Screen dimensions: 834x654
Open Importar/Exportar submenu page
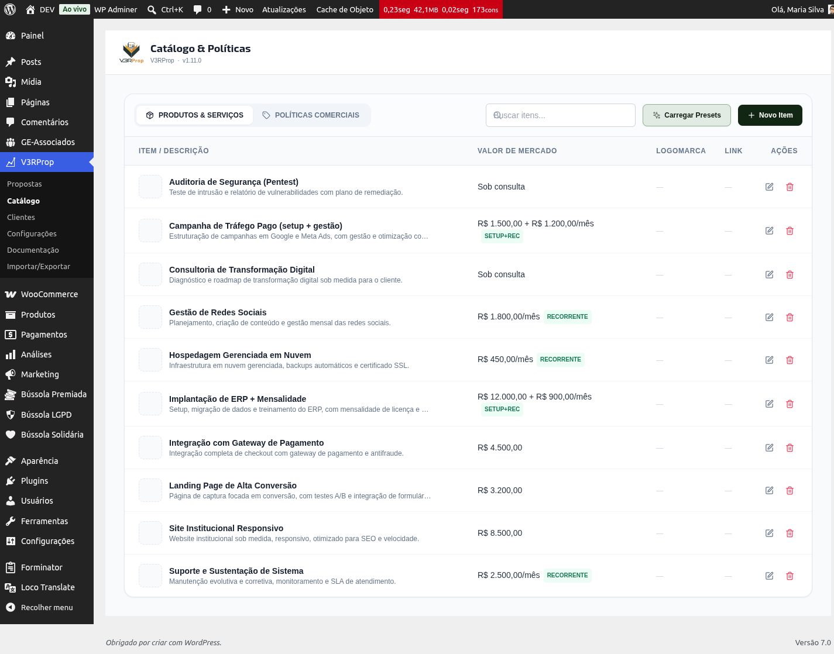pyautogui.click(x=39, y=266)
